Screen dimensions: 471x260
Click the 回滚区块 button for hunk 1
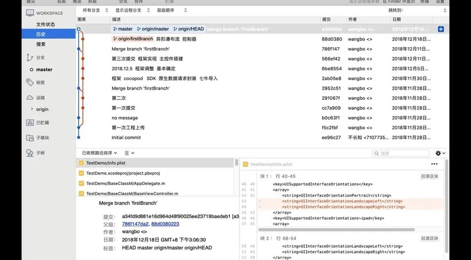(x=430, y=176)
